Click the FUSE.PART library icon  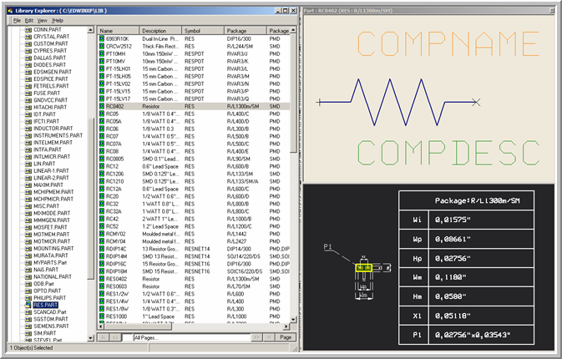pyautogui.click(x=28, y=94)
